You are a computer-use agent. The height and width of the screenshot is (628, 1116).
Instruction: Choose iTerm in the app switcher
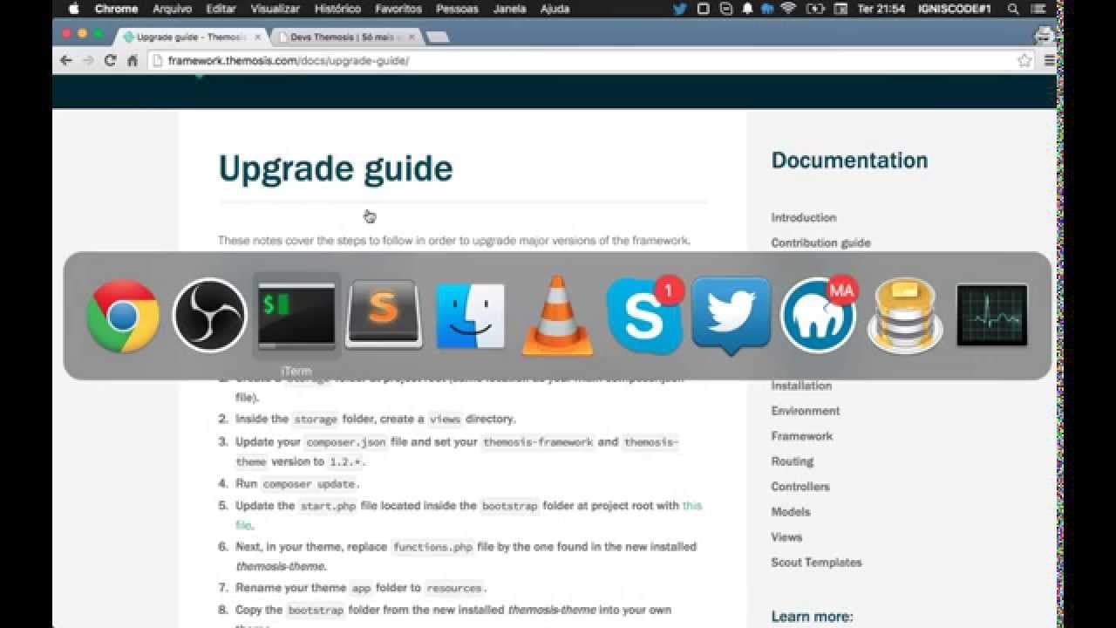click(296, 316)
